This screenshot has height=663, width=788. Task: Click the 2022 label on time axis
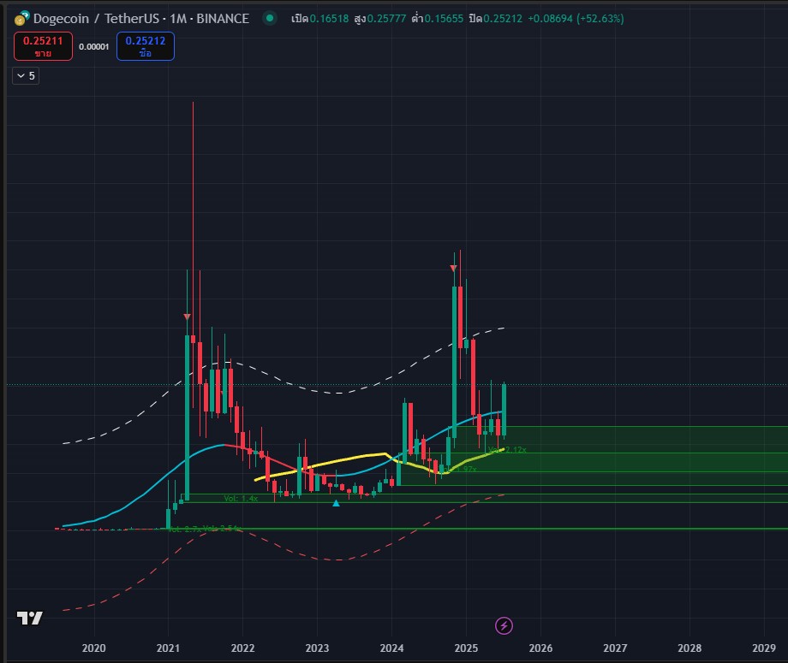tap(242, 648)
